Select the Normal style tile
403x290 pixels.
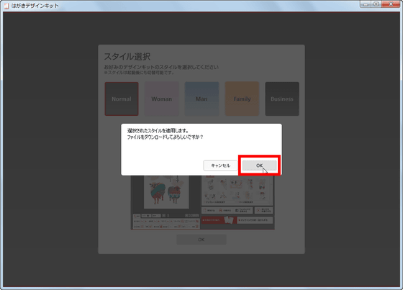[122, 99]
